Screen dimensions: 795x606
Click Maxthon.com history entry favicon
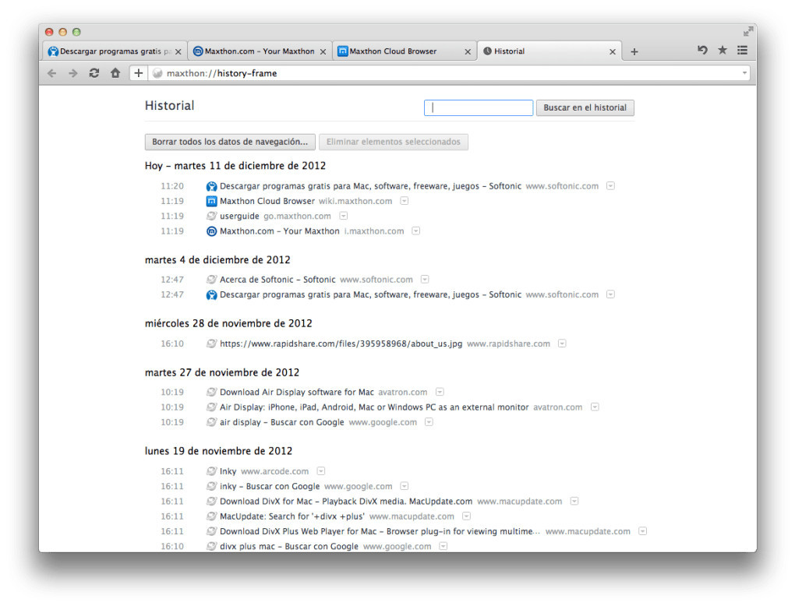click(211, 231)
